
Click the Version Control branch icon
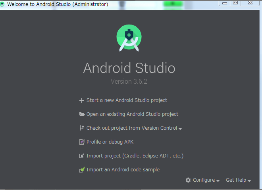[x=82, y=128]
